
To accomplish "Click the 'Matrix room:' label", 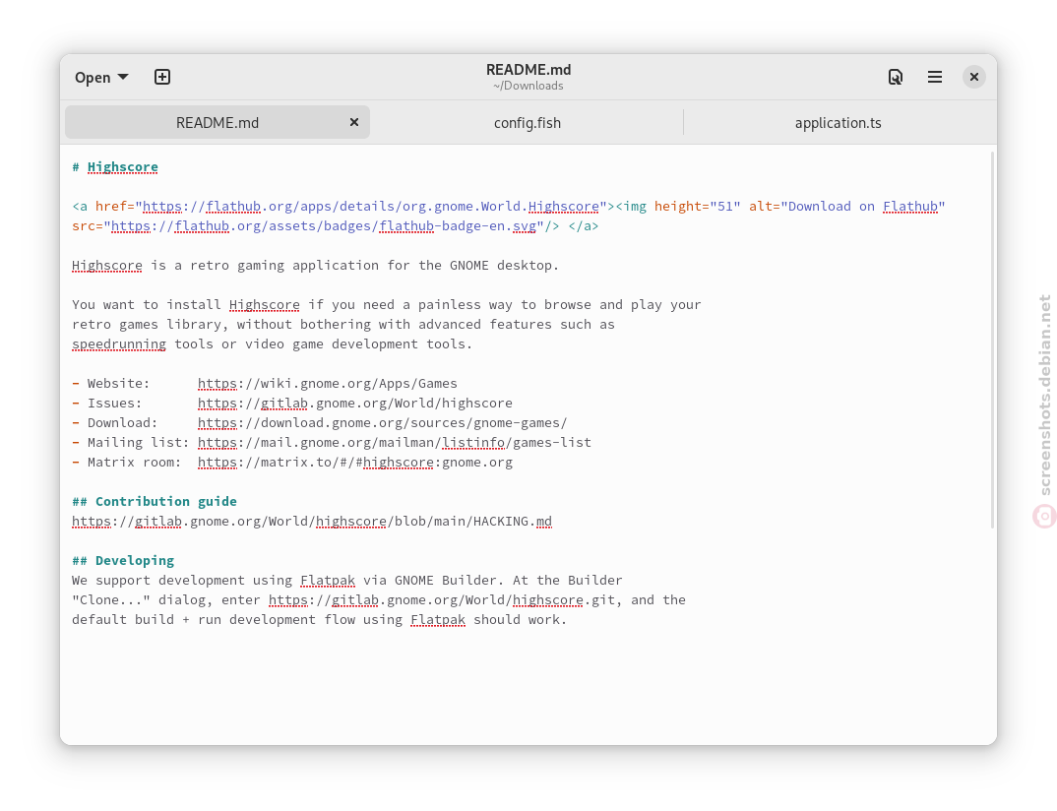I will [134, 463].
